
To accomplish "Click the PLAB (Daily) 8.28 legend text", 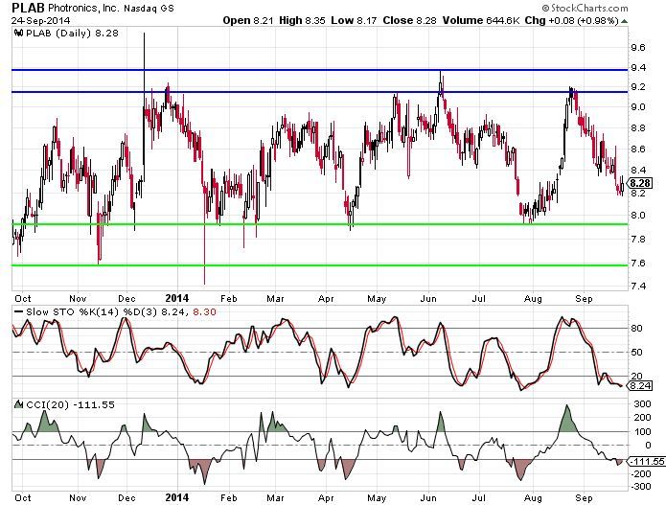I will [x=72, y=34].
